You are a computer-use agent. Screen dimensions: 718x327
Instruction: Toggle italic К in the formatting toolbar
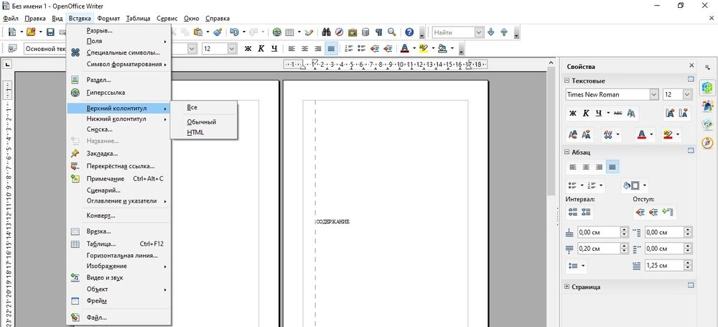pyautogui.click(x=261, y=48)
